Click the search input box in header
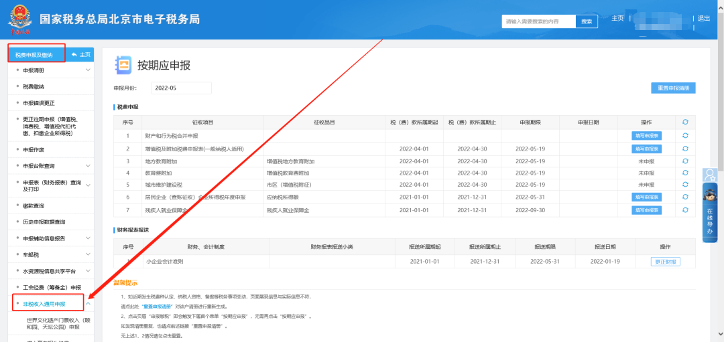This screenshot has height=342, width=724. 539,21
